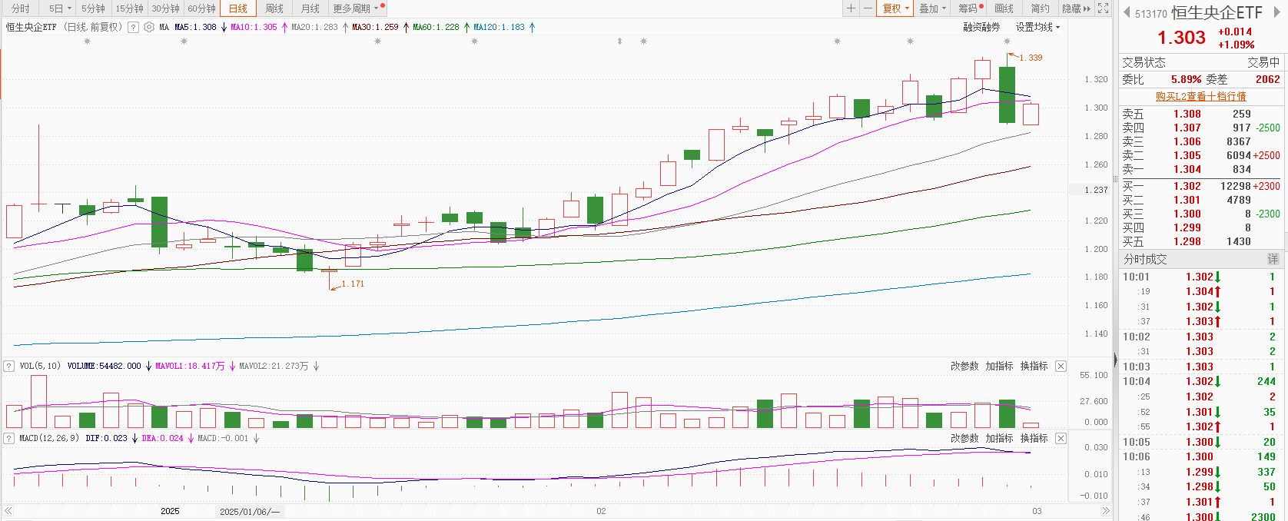Open the MA settings gear icon
Image resolution: width=1288 pixels, height=521 pixels.
tap(149, 27)
